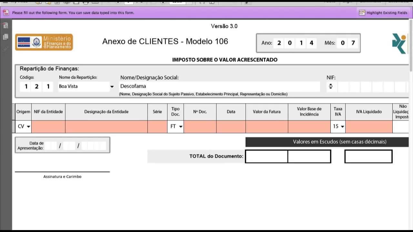Image resolution: width=413 pixels, height=232 pixels.
Task: Open the attachments paperclip panel icon
Action: [x=5, y=49]
